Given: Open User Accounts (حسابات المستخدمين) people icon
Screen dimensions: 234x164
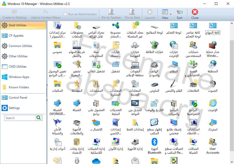Looking at the screenshot, I should pos(193,45).
